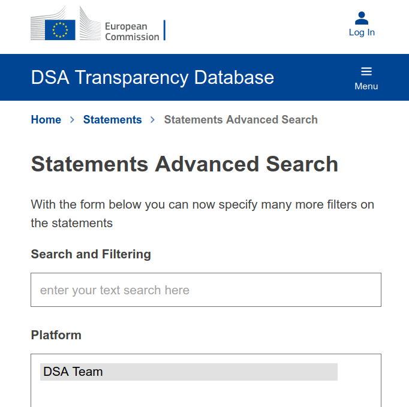Viewport: 409px width, 407px height.
Task: Click the Search and Filtering label
Action: [x=91, y=254]
